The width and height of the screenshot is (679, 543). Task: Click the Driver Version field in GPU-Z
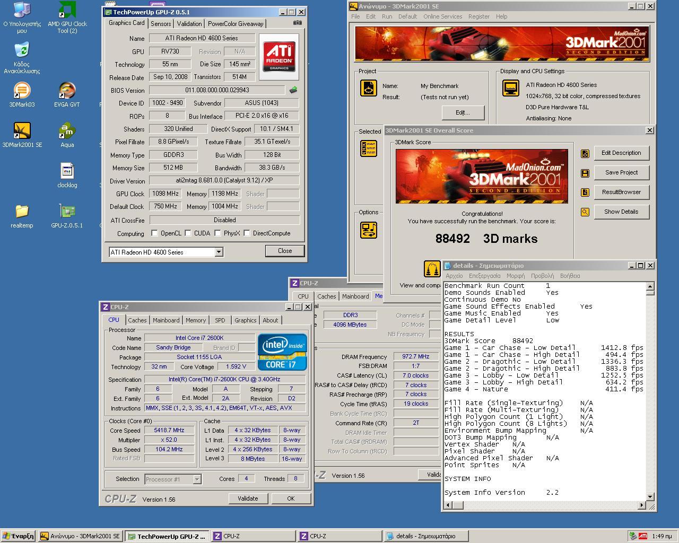point(224,181)
